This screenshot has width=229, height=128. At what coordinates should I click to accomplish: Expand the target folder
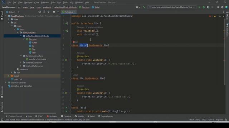click(x=9, y=76)
